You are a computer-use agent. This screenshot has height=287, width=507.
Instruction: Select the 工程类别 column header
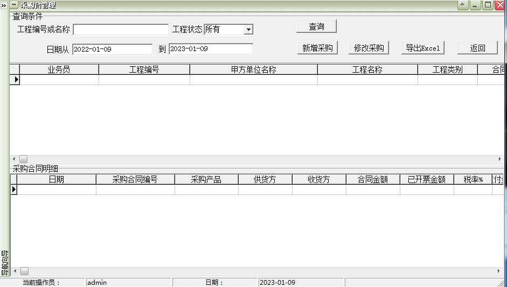click(448, 69)
